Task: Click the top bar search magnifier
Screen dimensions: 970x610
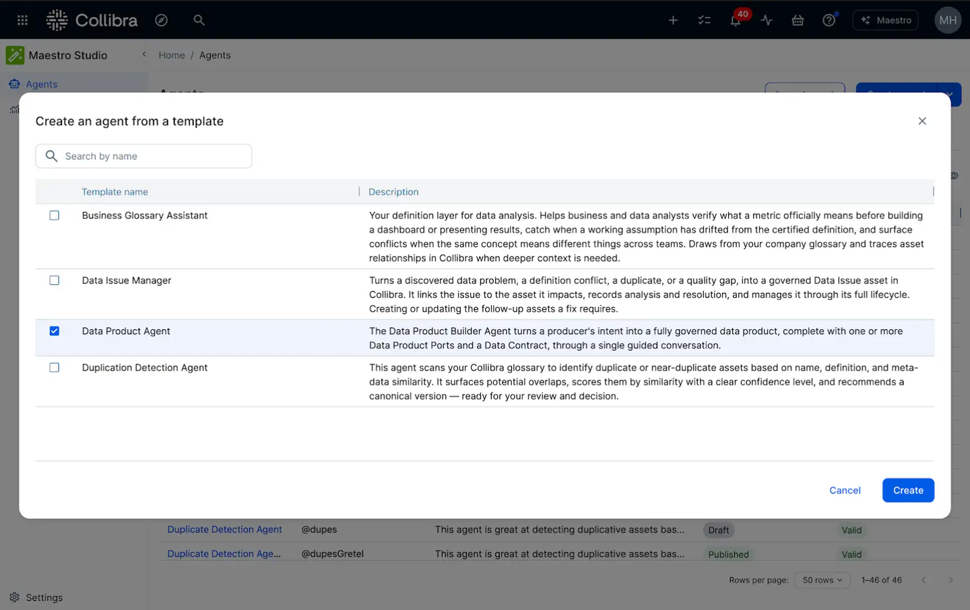Action: (199, 20)
